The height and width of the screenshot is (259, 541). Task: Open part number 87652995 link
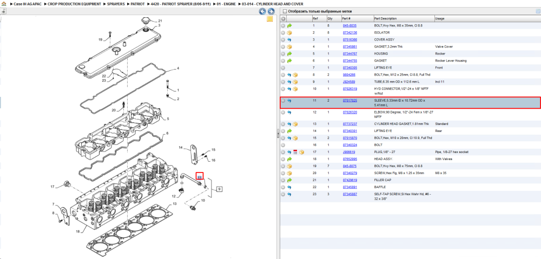(350, 159)
